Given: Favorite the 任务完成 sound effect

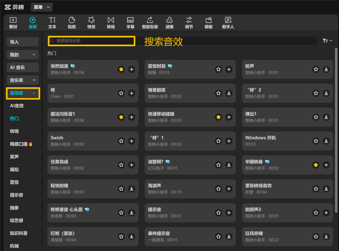Looking at the screenshot, I should click(x=121, y=165).
